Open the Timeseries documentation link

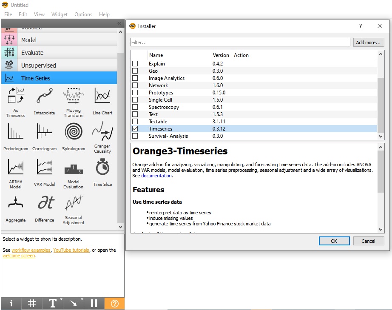[x=157, y=175]
